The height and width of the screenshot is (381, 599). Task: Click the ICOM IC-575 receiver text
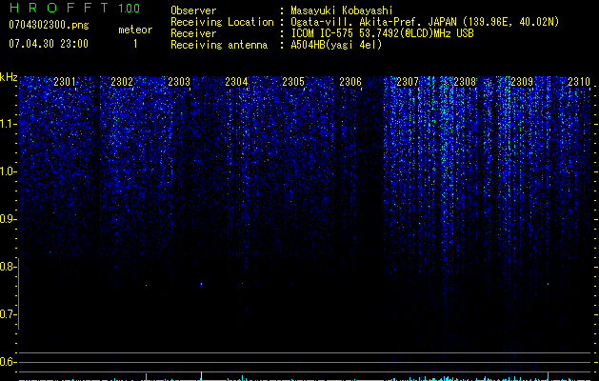(382, 33)
